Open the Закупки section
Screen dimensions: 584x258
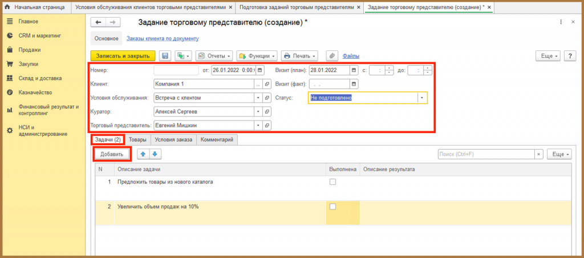click(29, 64)
